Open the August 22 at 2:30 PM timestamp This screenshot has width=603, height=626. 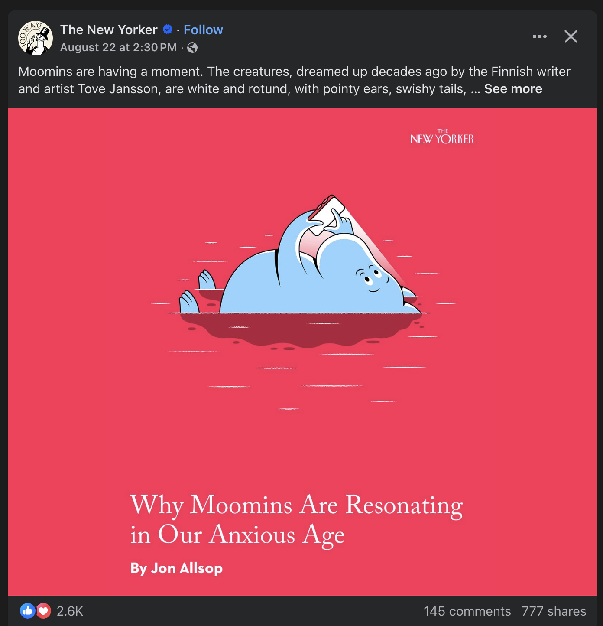118,47
